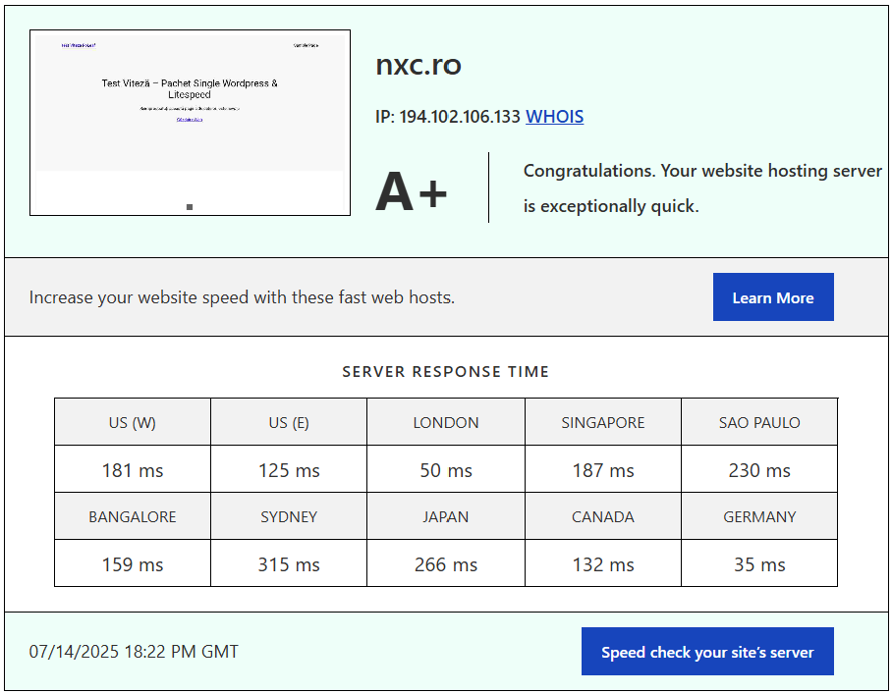Screen dimensions: 892x693
Task: Click the WHOIS link next to the IP
Action: point(554,117)
